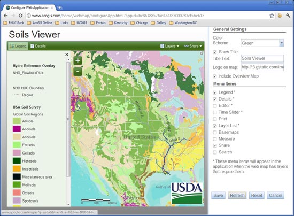The image size is (294, 216).
Task: Switch to the Legend tab
Action: click(18, 46)
